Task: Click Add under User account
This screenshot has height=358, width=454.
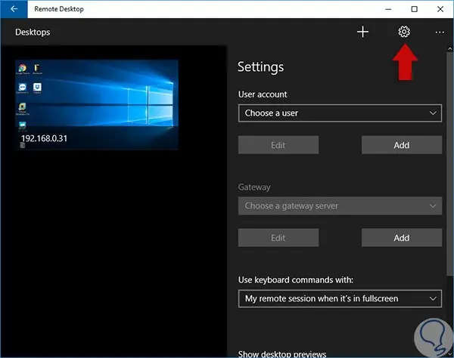Action: point(402,145)
